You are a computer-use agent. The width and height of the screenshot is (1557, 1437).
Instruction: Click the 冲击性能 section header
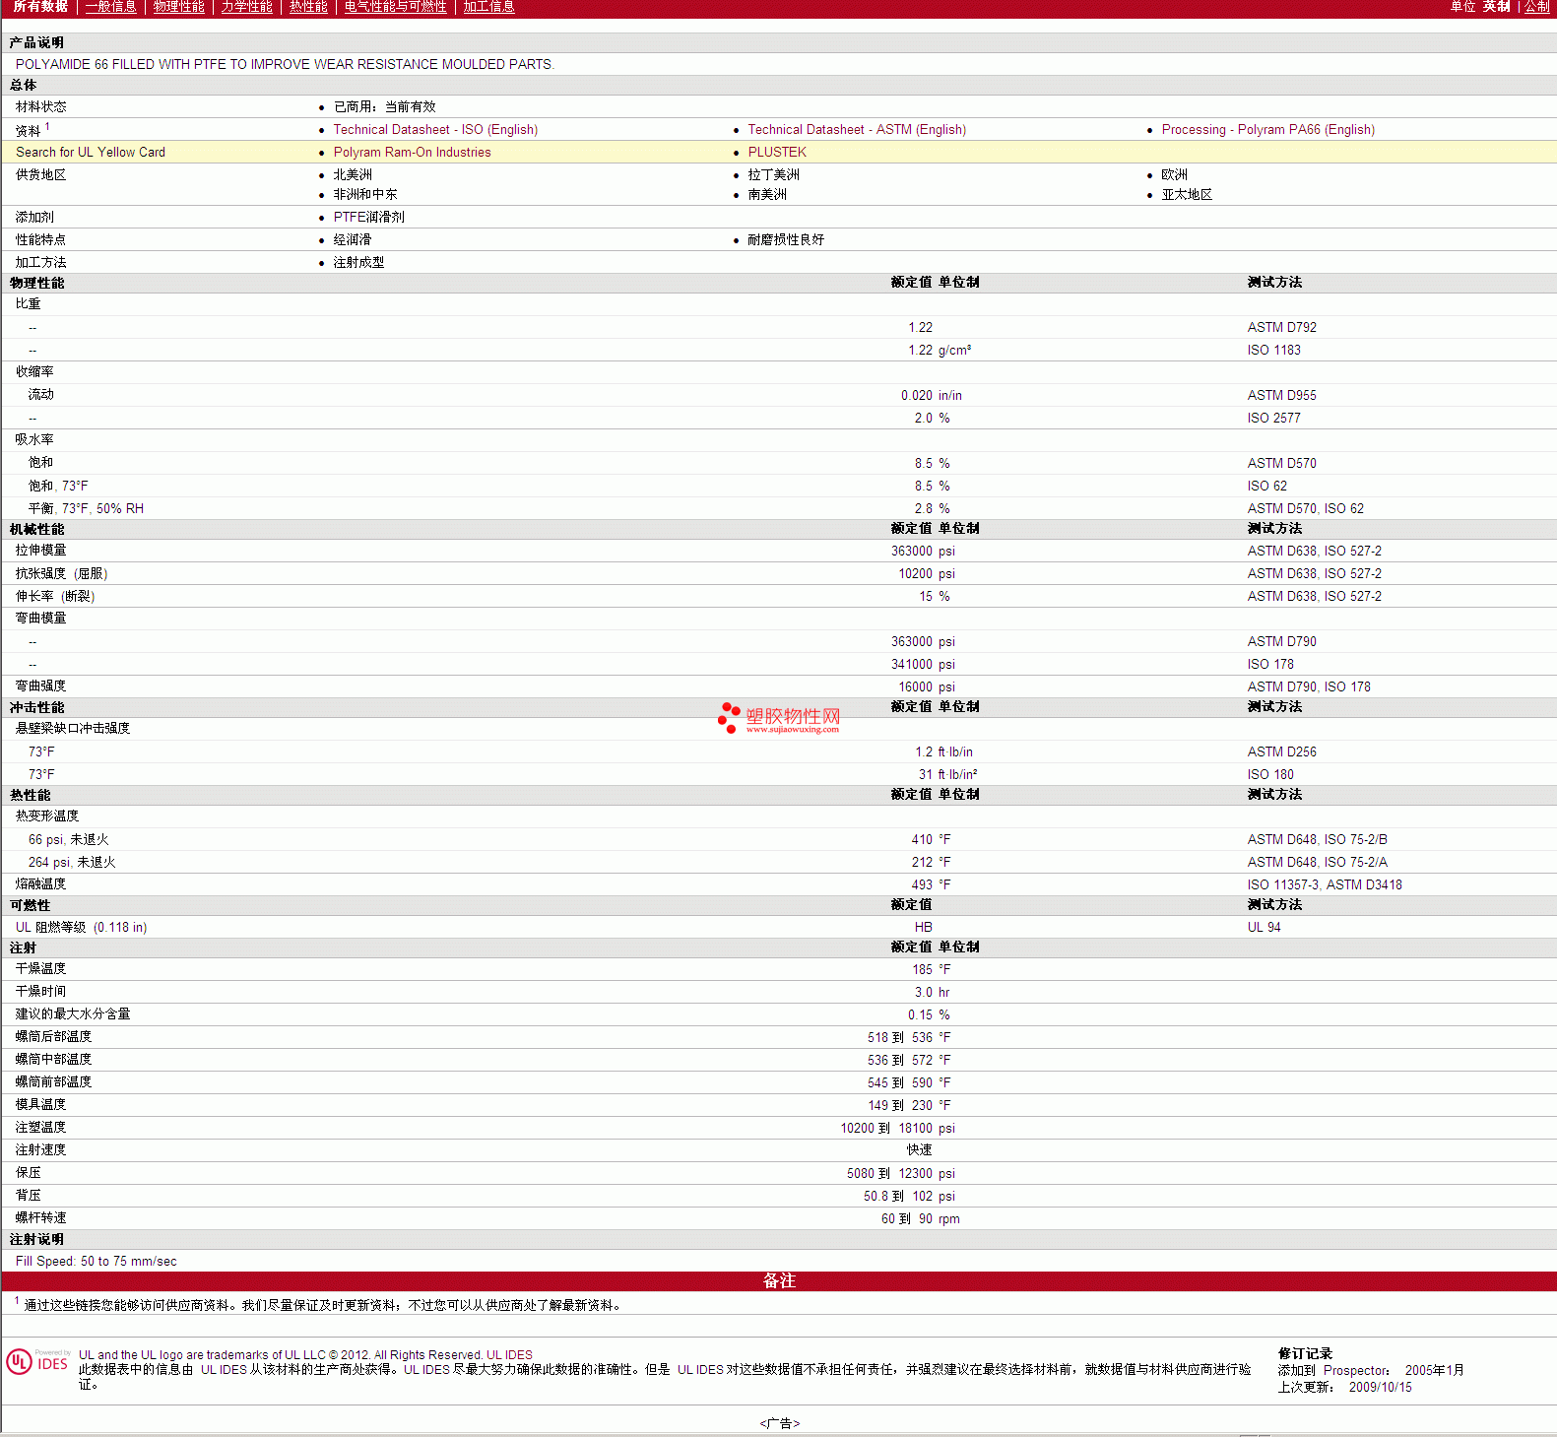36,708
